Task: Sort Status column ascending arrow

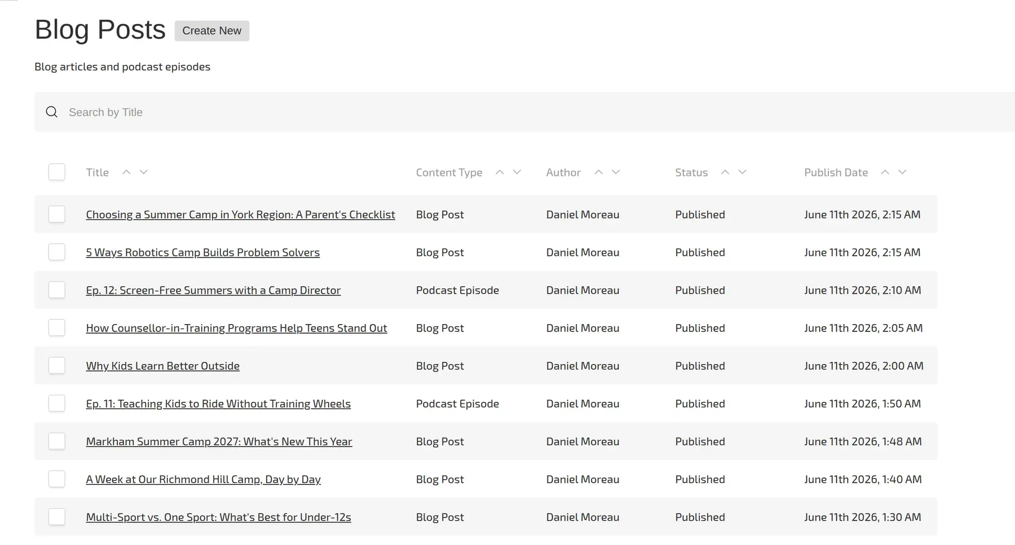Action: click(725, 172)
